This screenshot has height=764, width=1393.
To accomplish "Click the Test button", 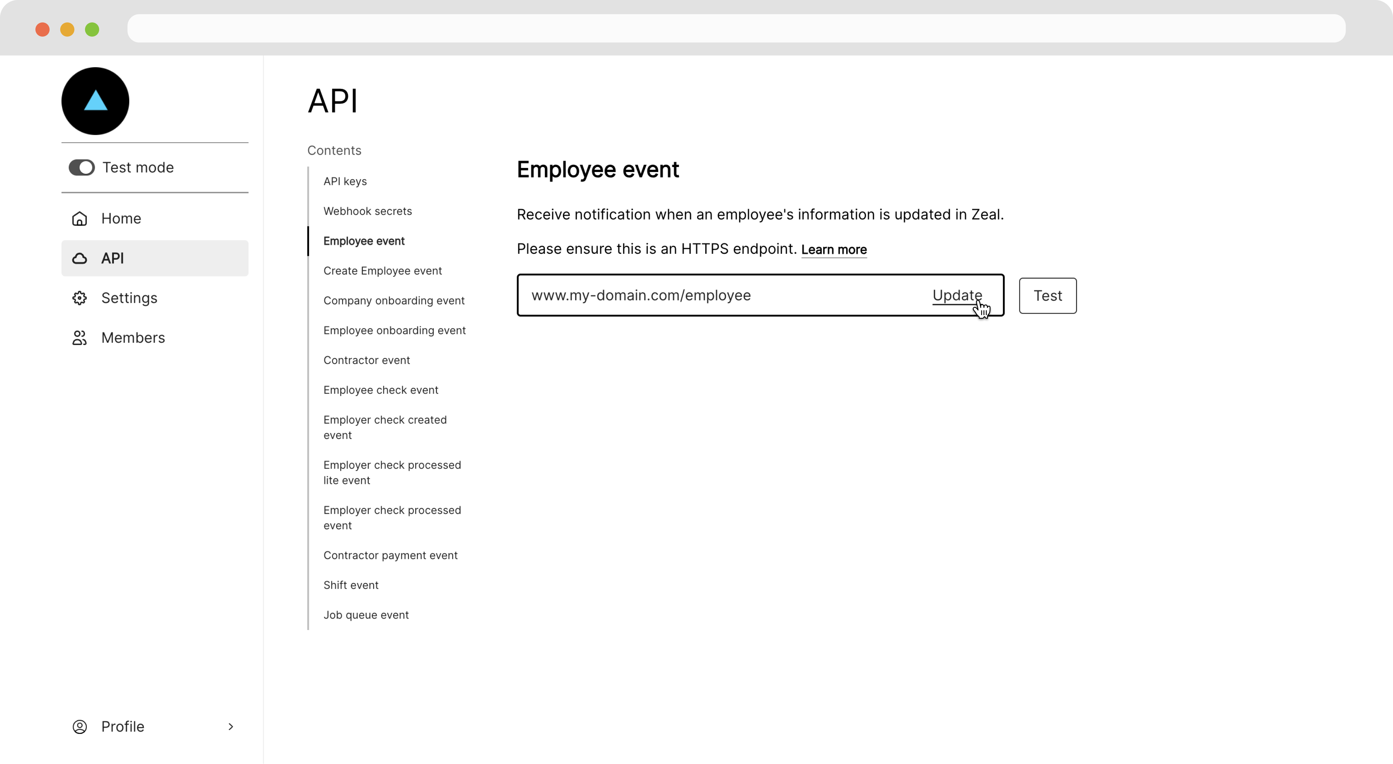I will 1047,296.
